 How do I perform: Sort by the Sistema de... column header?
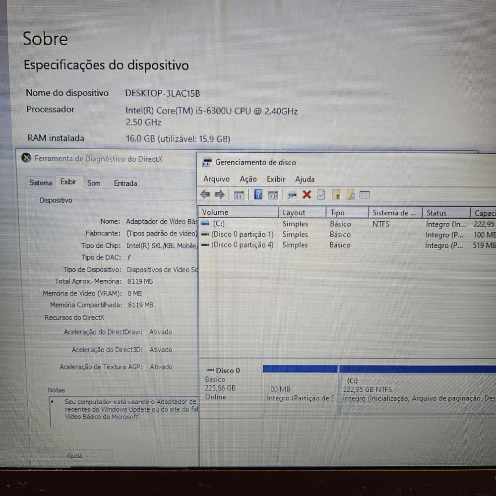point(395,213)
